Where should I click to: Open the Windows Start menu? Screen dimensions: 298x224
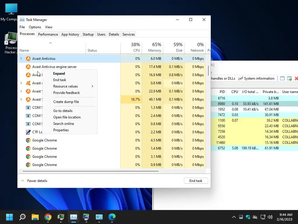click(9, 217)
